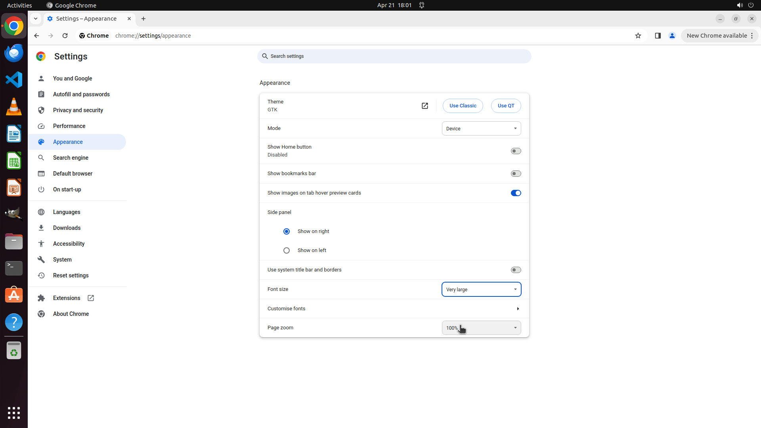Click the Use QT button

(x=506, y=106)
